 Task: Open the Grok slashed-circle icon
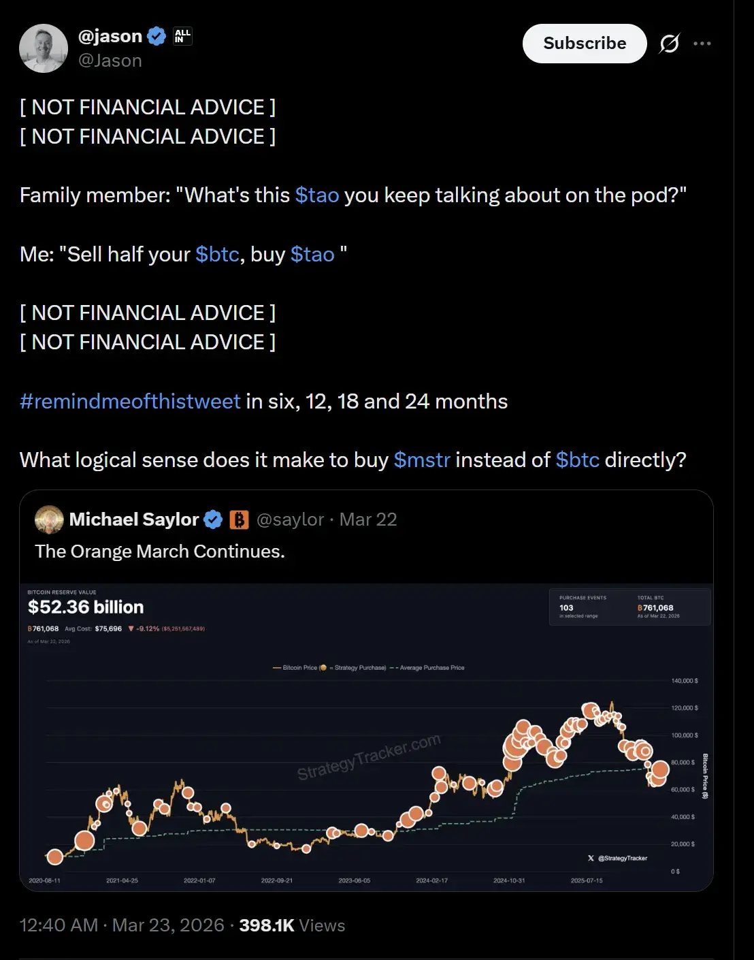click(x=669, y=44)
